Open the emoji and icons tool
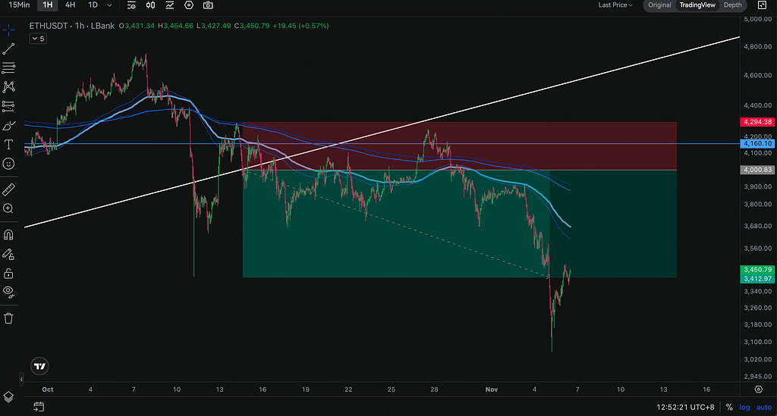This screenshot has width=777, height=416. 8,164
